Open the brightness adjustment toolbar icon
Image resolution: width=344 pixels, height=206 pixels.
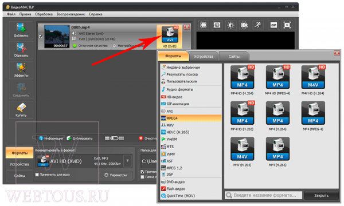coord(230,25)
